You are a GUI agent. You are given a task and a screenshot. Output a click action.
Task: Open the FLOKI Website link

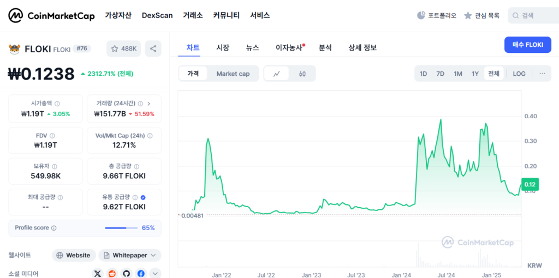(74, 255)
